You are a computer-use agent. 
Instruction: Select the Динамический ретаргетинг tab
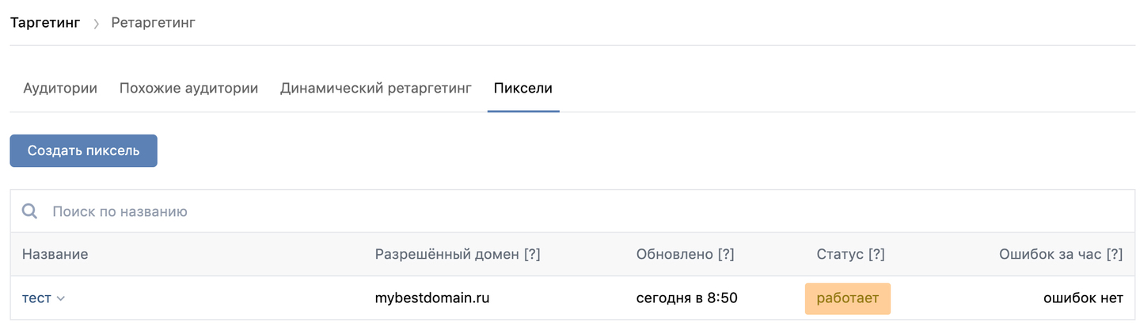376,89
